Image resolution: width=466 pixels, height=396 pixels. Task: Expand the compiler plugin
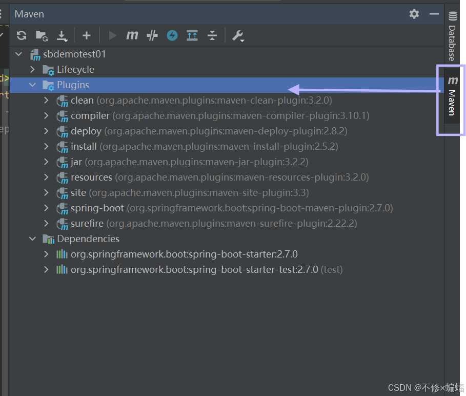[x=46, y=115]
